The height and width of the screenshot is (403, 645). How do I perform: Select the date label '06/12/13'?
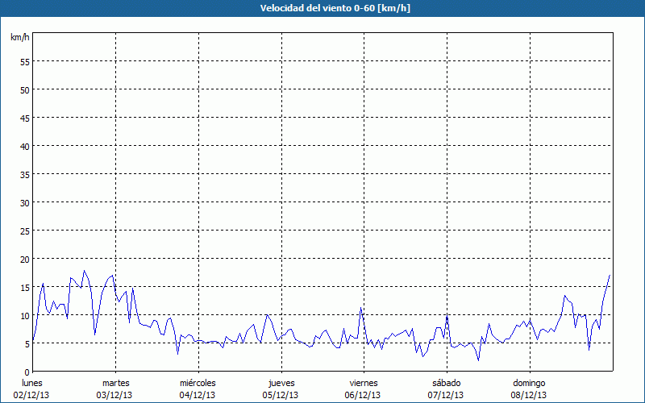(x=364, y=395)
